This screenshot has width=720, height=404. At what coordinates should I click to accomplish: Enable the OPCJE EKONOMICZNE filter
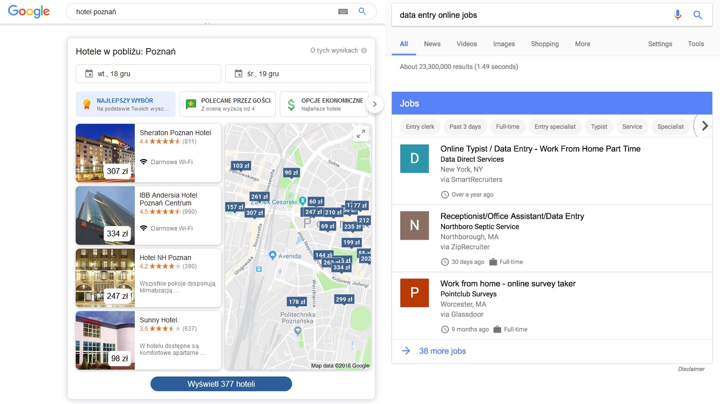coord(325,104)
